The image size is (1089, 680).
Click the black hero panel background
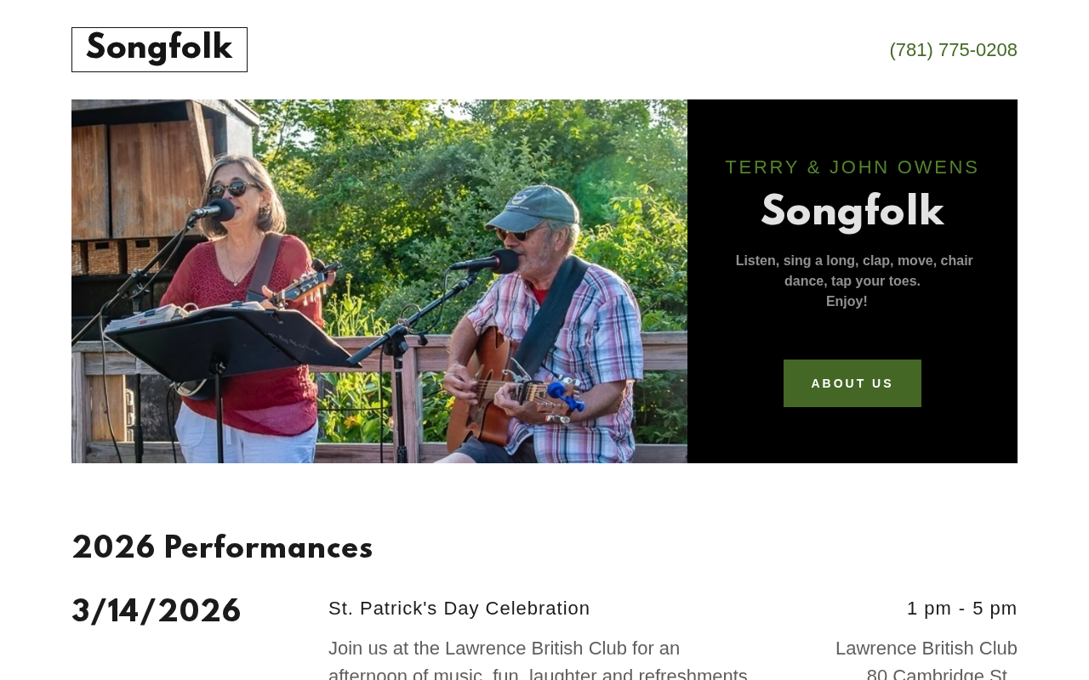852,433
